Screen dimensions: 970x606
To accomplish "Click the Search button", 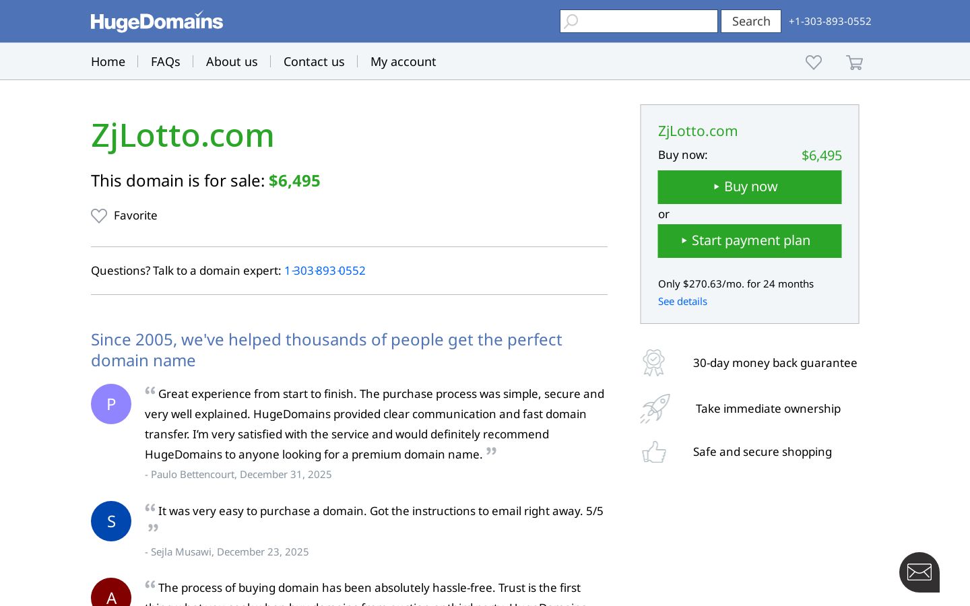I will pos(751,22).
